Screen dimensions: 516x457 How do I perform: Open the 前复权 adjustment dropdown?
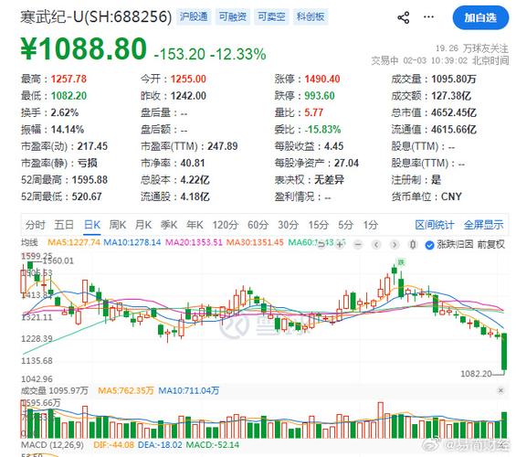tap(490, 244)
